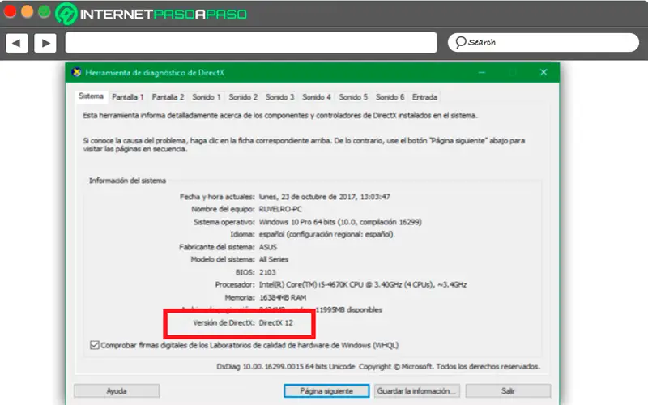Open the Sonido 4 tab
The width and height of the screenshot is (648, 405).
pos(317,97)
